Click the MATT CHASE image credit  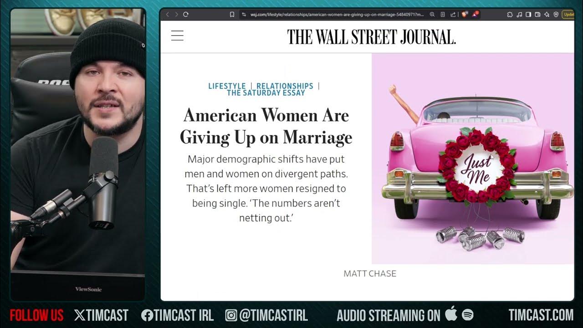[370, 273]
